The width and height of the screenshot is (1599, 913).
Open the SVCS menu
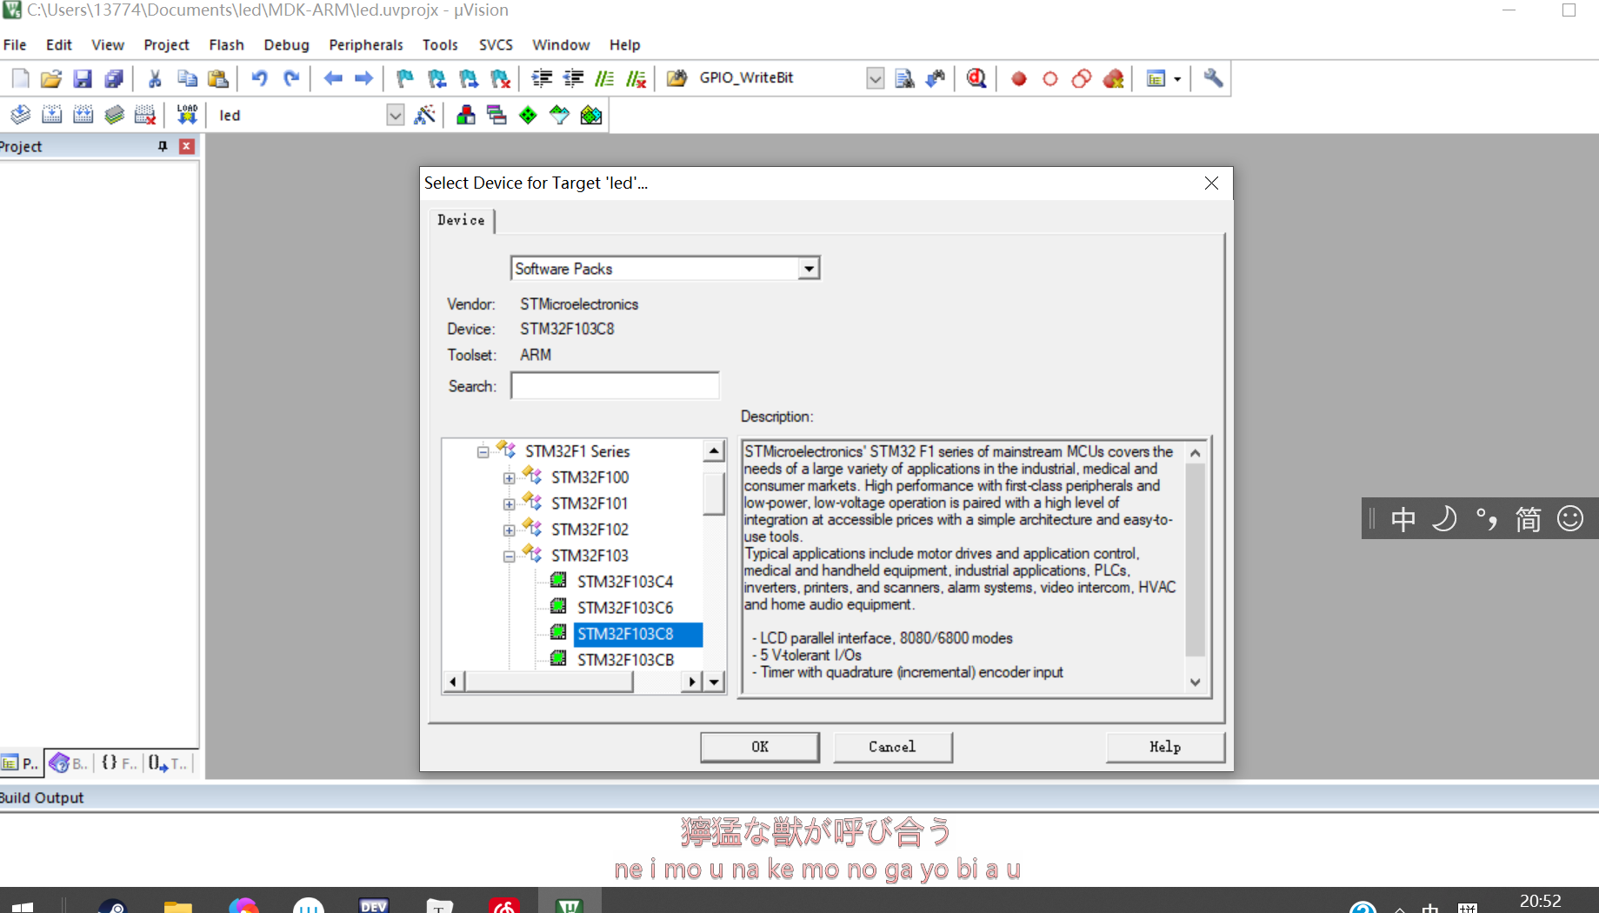coord(496,44)
